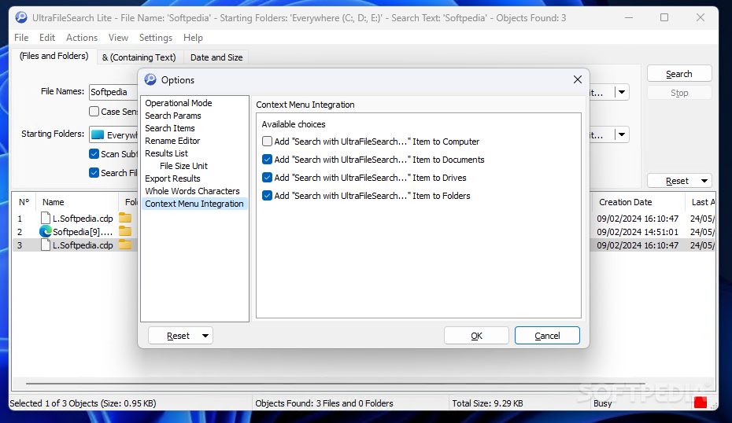Click the Options dialog magnifier icon
The height and width of the screenshot is (423, 732).
point(150,79)
